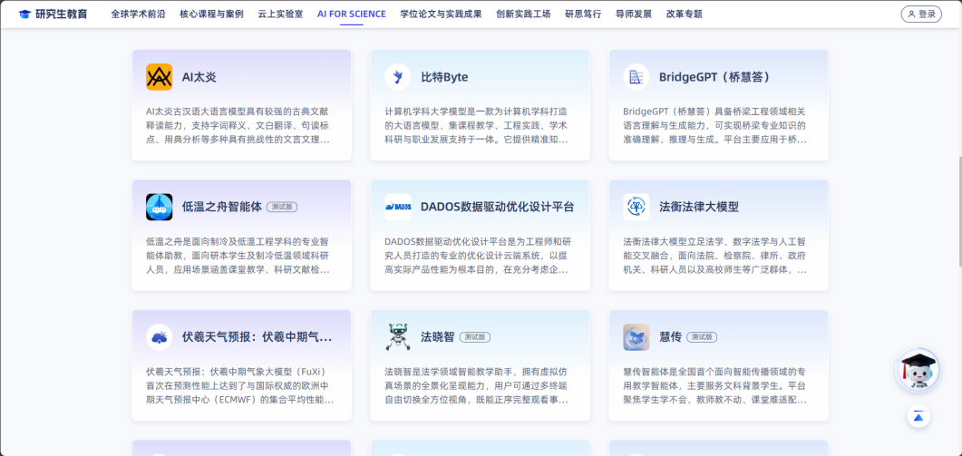The height and width of the screenshot is (456, 962).
Task: Click the BridgeGPT bridge icon
Action: (636, 77)
